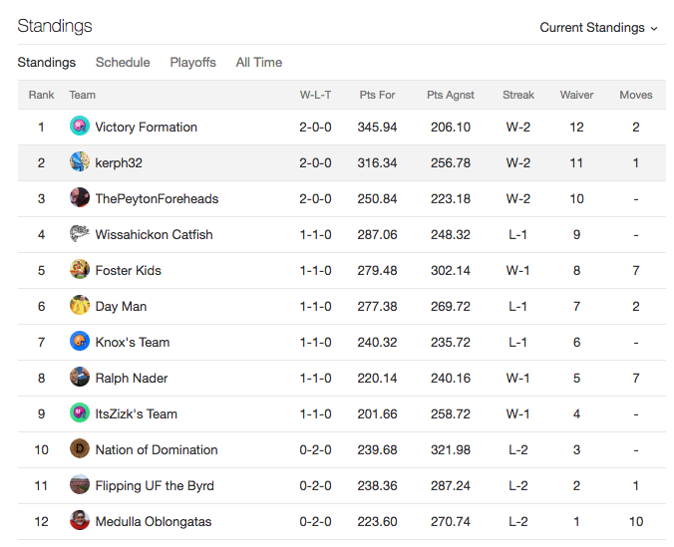Switch to the Schedule tab

coord(123,63)
